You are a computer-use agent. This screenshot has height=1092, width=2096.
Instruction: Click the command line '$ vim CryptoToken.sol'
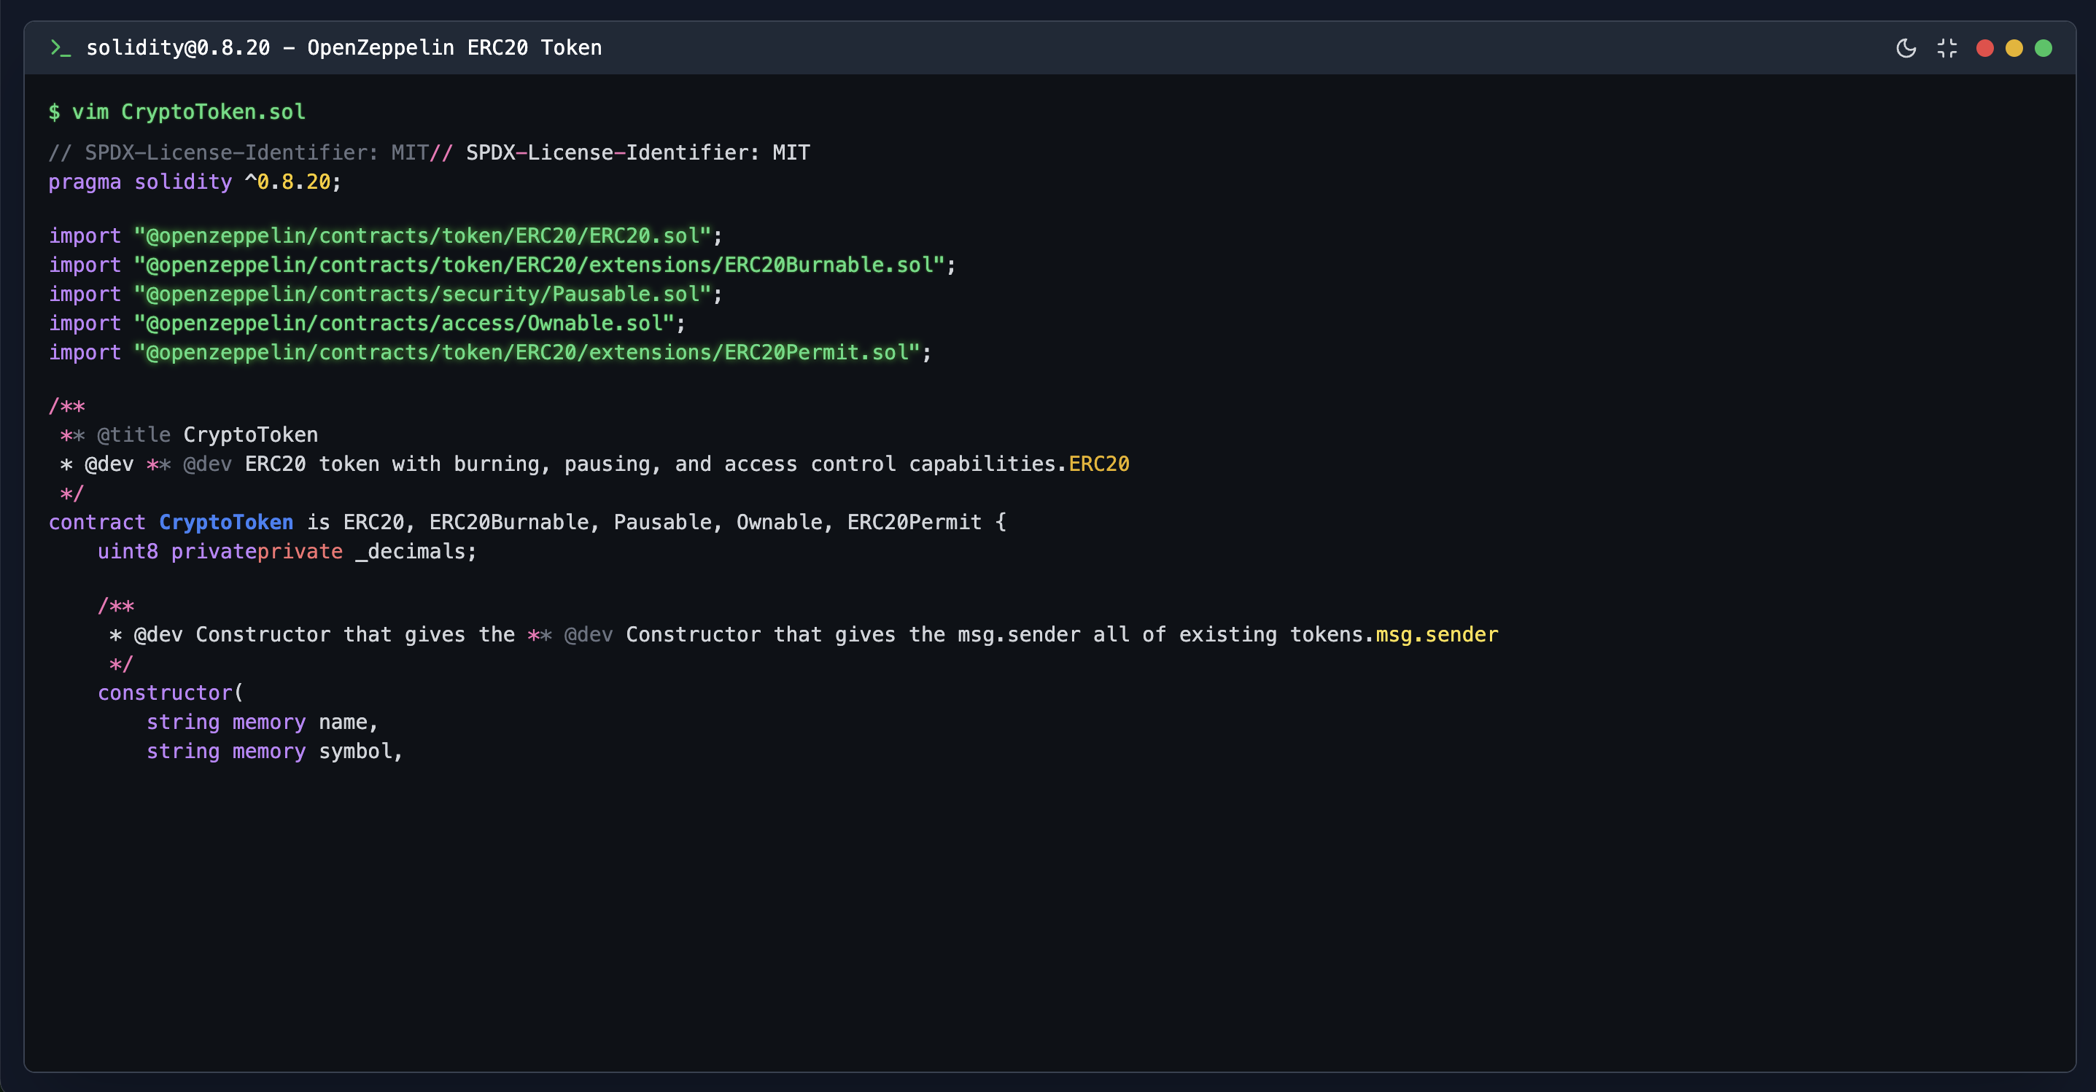pos(177,112)
